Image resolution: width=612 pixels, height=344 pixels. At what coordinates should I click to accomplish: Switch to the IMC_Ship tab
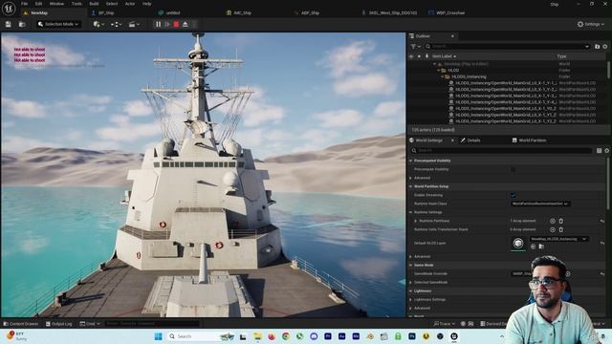point(242,12)
